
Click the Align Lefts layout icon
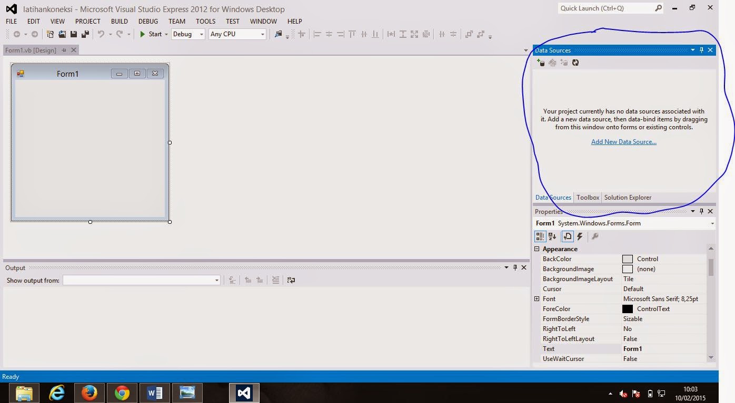pos(317,34)
